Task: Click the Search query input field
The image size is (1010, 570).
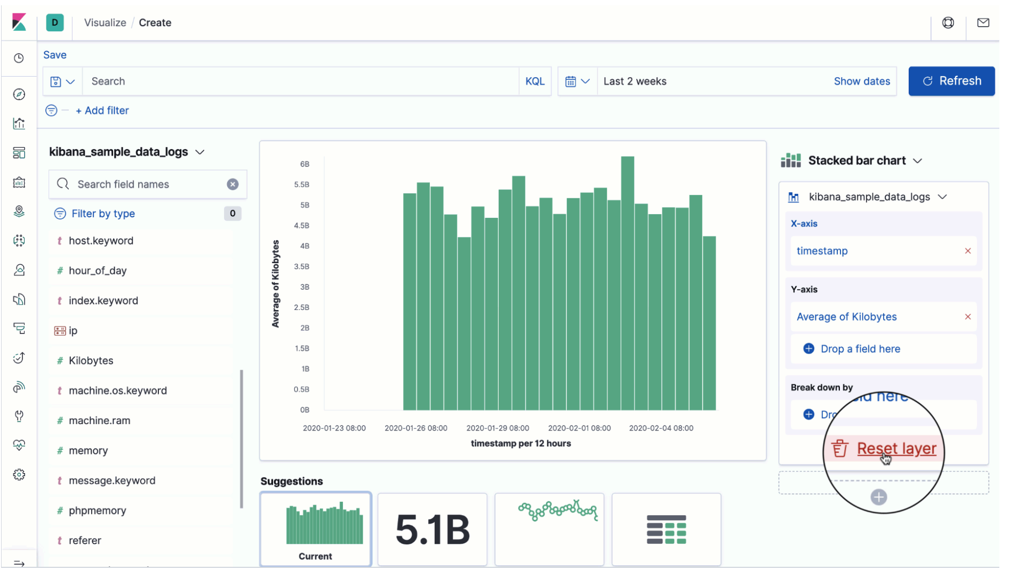Action: pyautogui.click(x=299, y=82)
